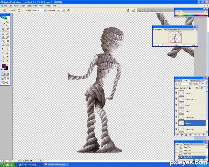Click the Windows Start button
The image size is (209, 167).
(7, 165)
